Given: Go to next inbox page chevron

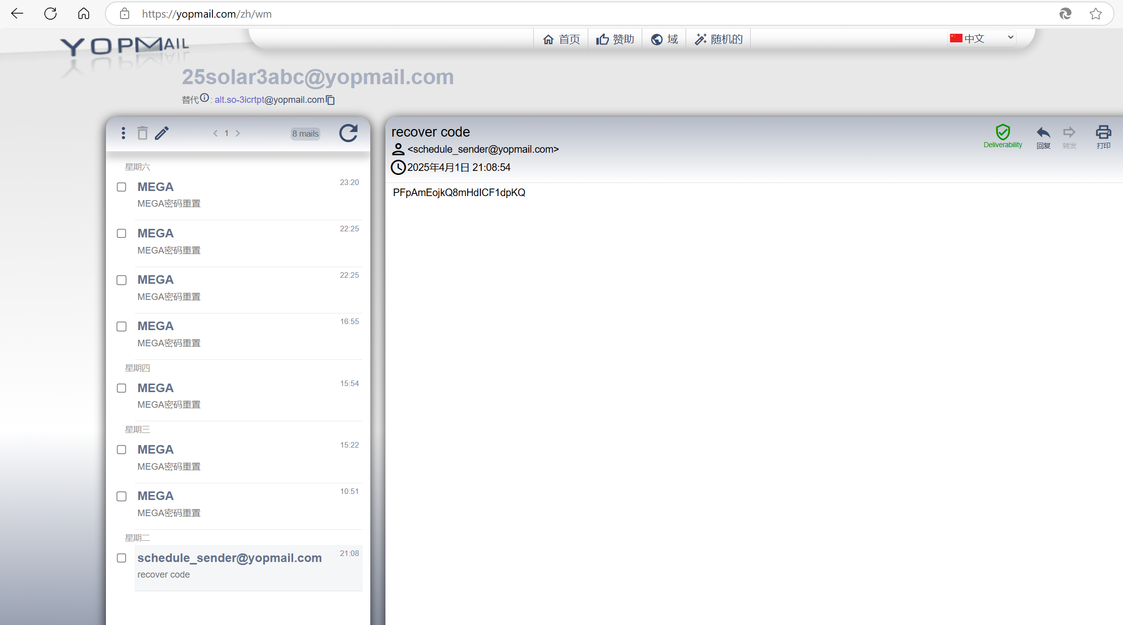Looking at the screenshot, I should tap(238, 134).
